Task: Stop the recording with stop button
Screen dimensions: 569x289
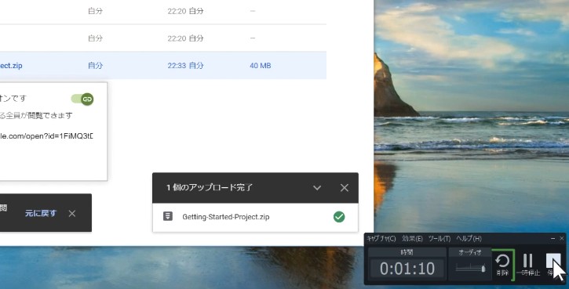Action: (553, 265)
